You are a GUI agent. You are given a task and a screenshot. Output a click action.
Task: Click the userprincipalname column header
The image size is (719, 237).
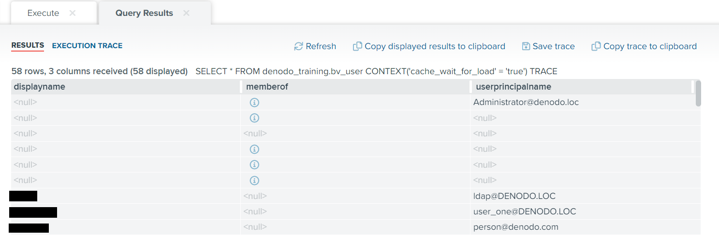click(x=583, y=87)
